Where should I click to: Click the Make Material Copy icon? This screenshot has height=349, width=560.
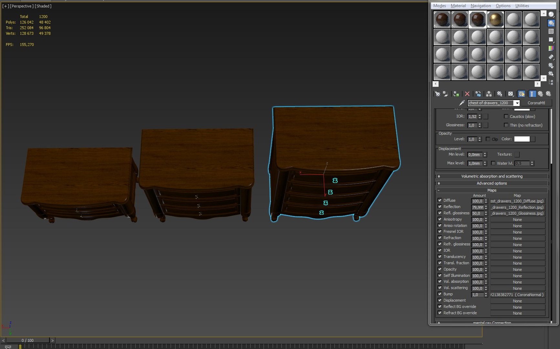[478, 94]
